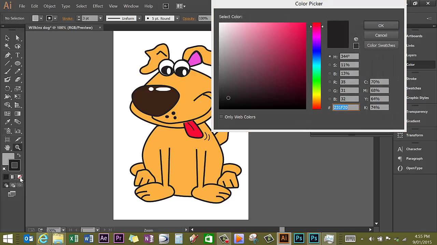Open the stroke weight 3 pt dropdown

tap(100, 18)
